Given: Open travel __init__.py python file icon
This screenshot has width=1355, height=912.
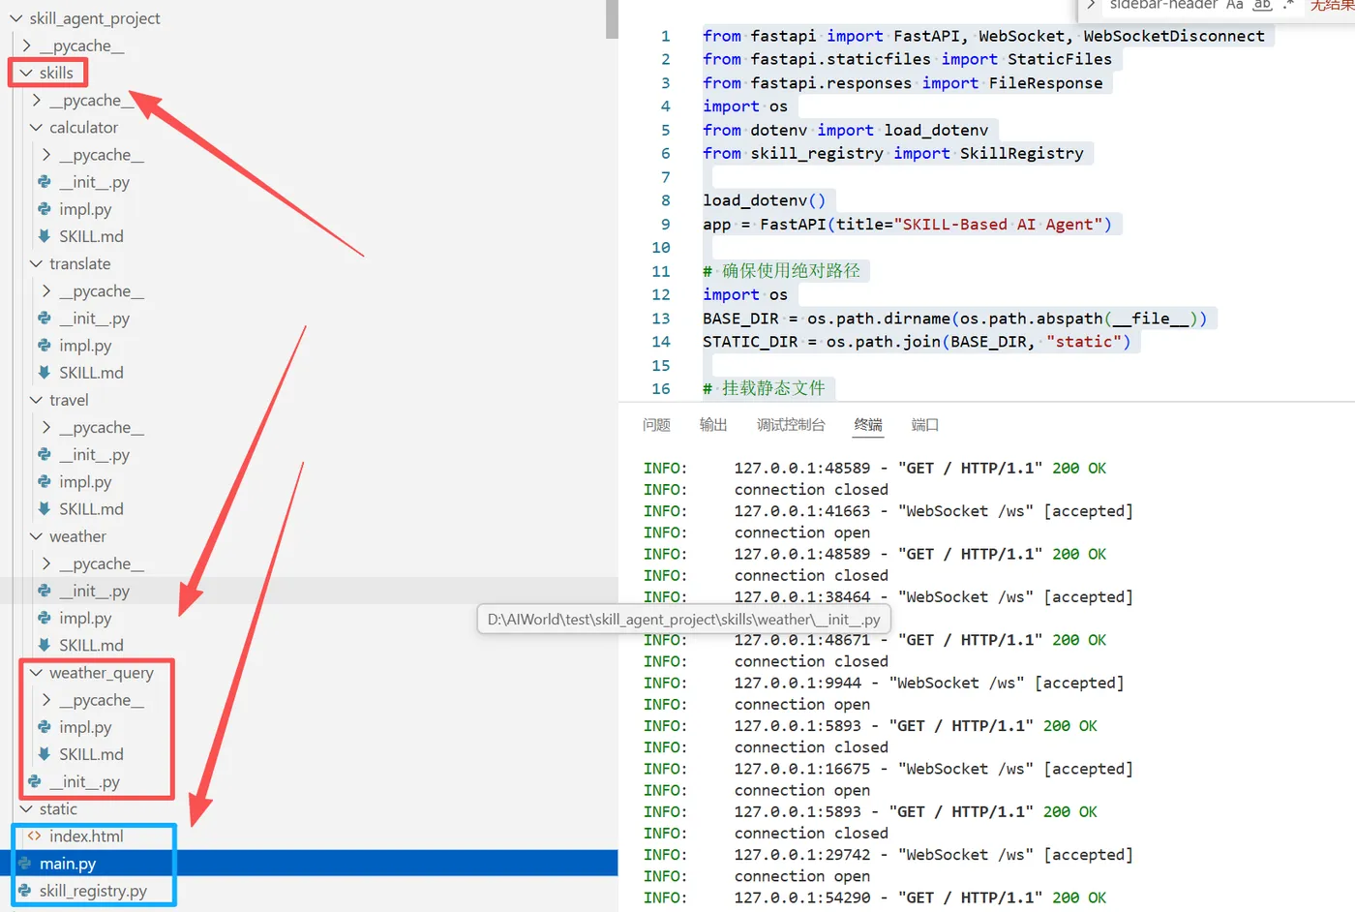Looking at the screenshot, I should pyautogui.click(x=45, y=455).
